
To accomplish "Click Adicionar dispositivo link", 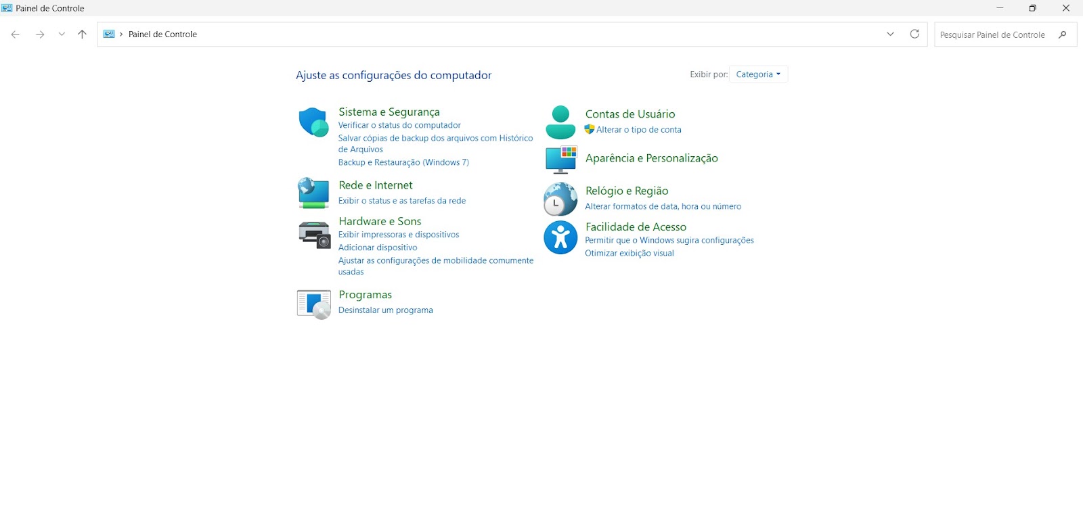I will pos(378,247).
